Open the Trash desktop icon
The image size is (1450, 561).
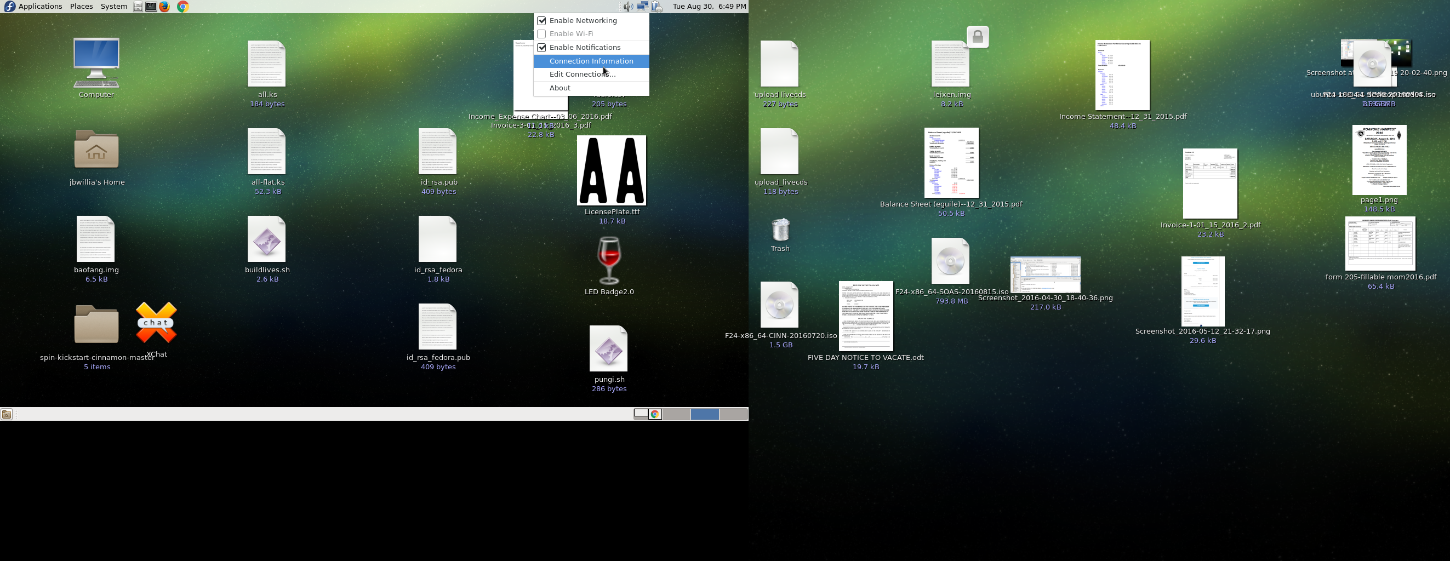[780, 230]
